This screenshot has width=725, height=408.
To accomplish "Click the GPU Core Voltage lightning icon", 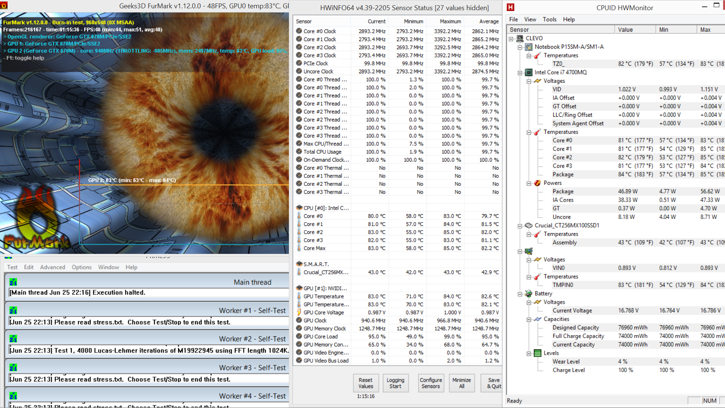I will click(x=299, y=312).
